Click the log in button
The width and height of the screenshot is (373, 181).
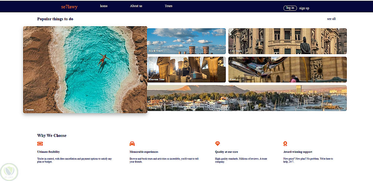[x=290, y=8]
